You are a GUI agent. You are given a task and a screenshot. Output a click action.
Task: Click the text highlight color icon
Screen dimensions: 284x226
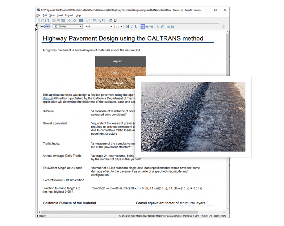click(162, 26)
